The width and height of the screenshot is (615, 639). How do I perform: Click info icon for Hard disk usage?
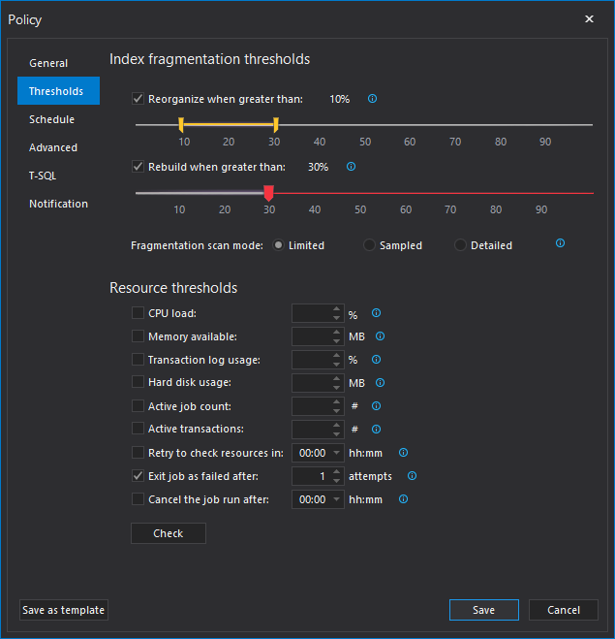[380, 383]
